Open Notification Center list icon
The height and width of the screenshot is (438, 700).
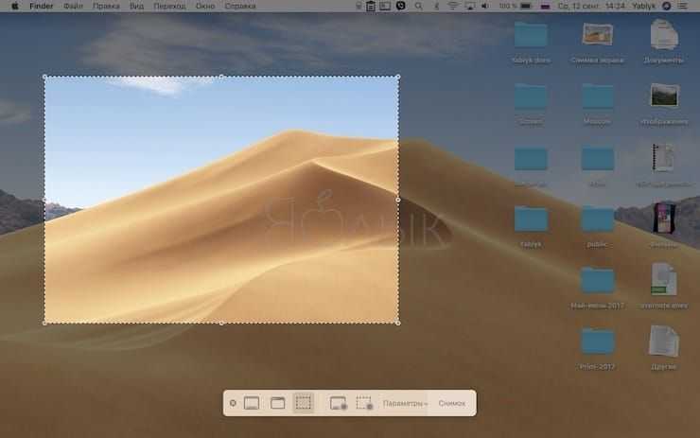coord(683,6)
